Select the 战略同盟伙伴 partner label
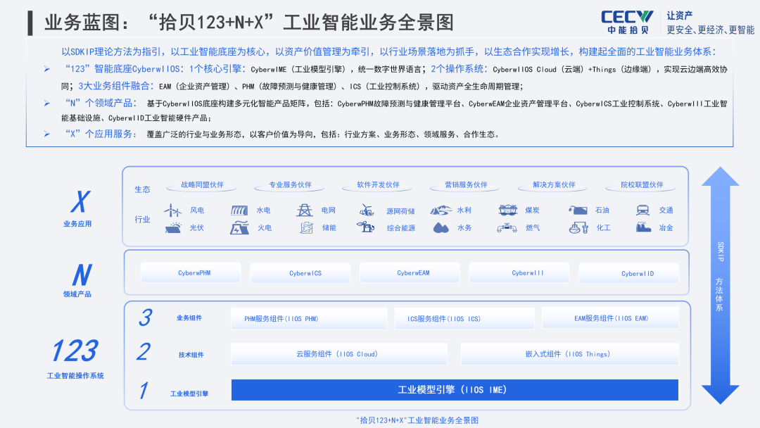Image resolution: width=760 pixels, height=428 pixels. click(x=202, y=185)
